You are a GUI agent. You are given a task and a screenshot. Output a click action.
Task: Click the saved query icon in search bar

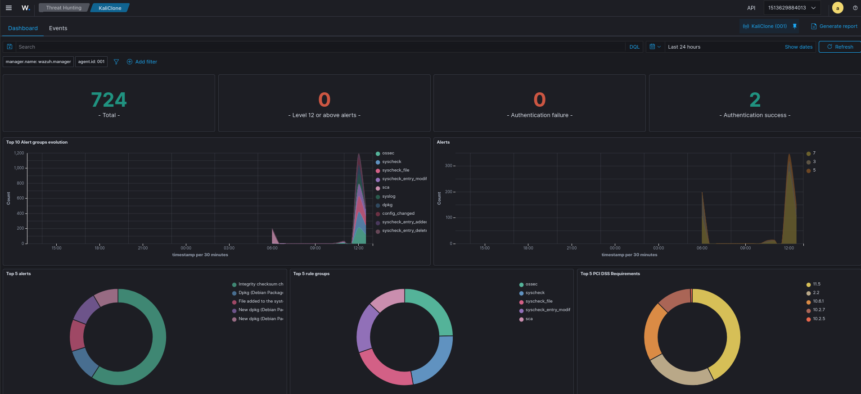click(9, 47)
